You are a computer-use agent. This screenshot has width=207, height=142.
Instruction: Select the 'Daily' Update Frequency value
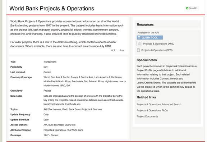pos(46,115)
